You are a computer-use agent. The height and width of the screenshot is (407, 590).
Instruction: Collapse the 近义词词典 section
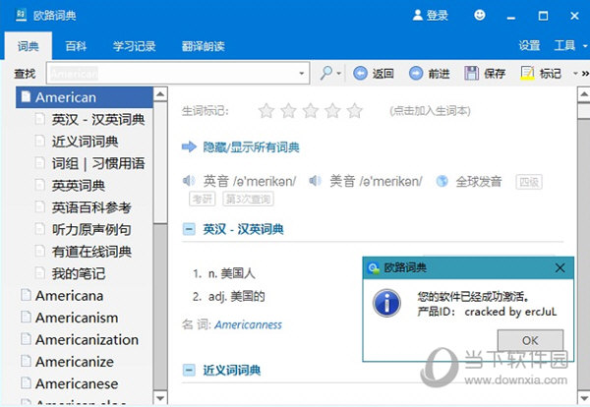click(x=189, y=371)
